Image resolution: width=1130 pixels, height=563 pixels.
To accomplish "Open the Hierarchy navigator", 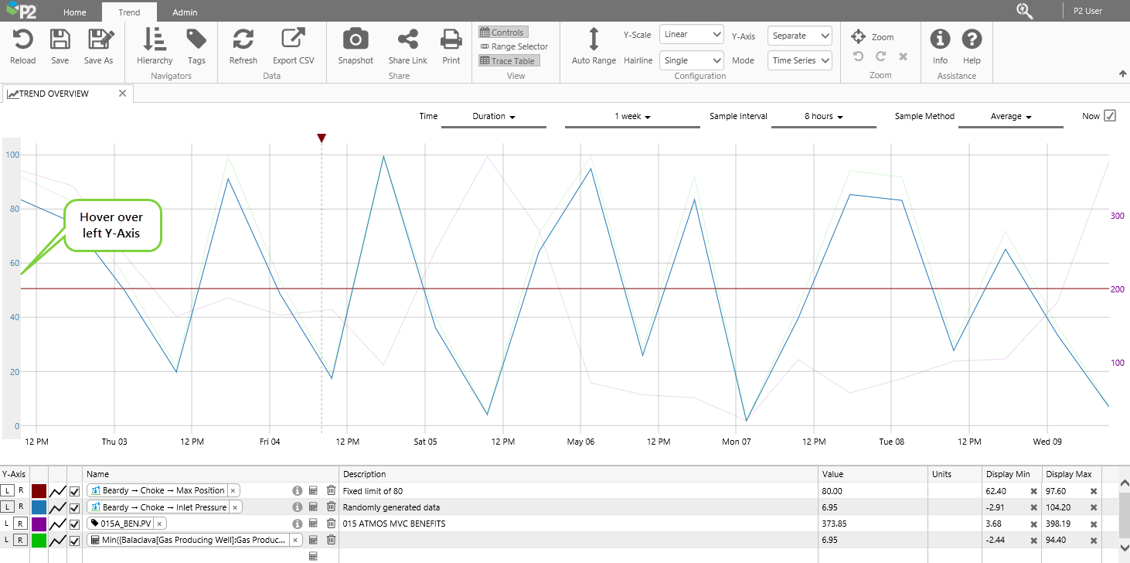I will point(155,39).
